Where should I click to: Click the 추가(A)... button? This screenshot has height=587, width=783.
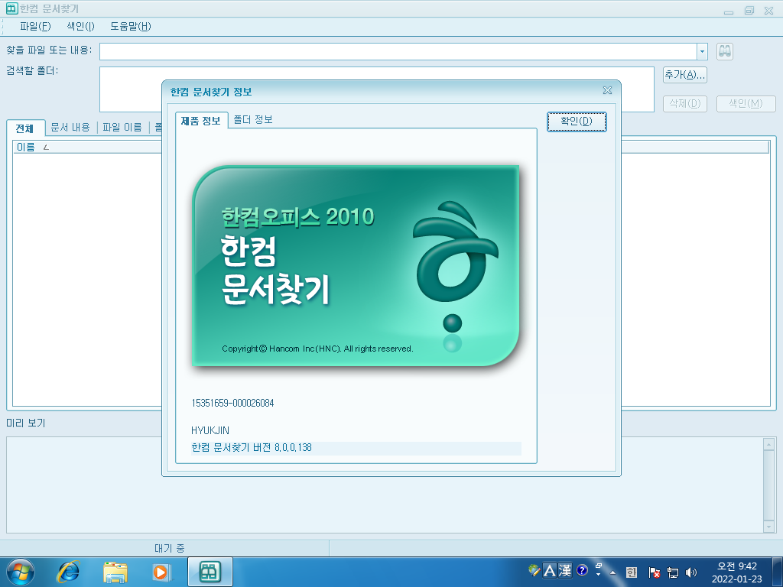coord(684,75)
